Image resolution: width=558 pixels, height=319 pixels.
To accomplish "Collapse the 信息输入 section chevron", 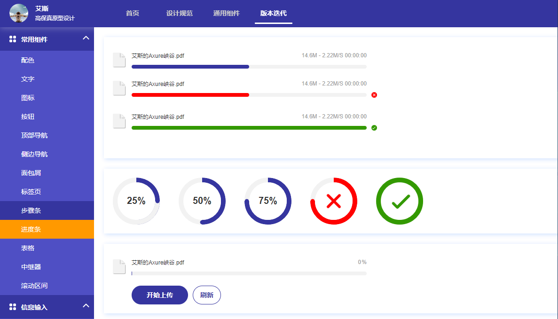I will tap(86, 305).
